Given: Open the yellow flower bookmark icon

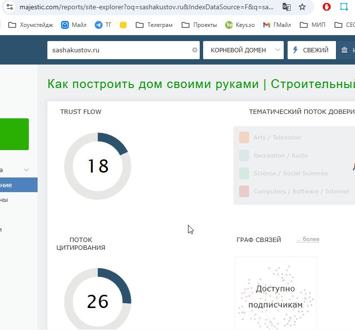Looking at the screenshot, I should coord(123,25).
